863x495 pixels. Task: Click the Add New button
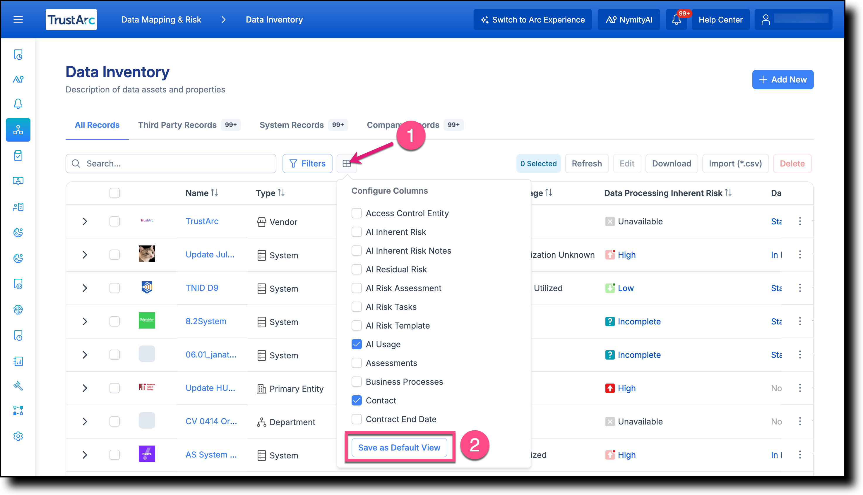(782, 80)
